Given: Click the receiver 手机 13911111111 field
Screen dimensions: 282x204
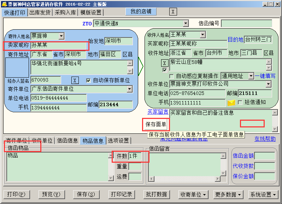Looking at the screenshot, I should point(197,103).
